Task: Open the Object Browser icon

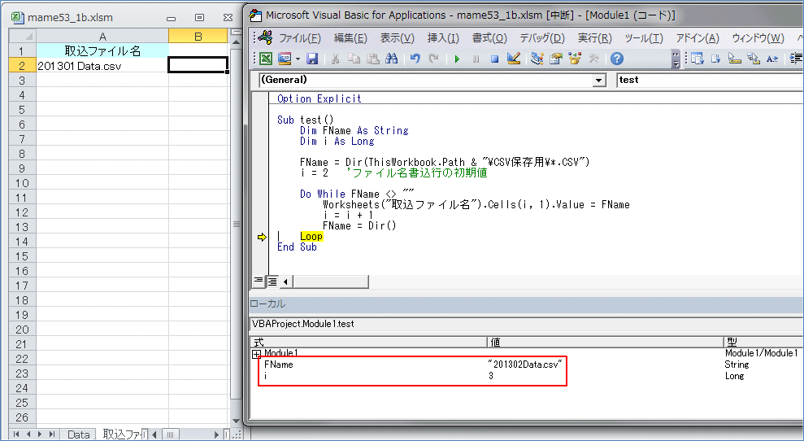Action: [576, 59]
